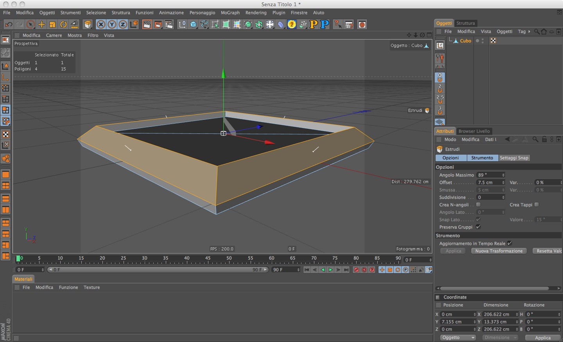This screenshot has height=342, width=563.
Task: Click the Undo arrow icon
Action: [x=9, y=25]
